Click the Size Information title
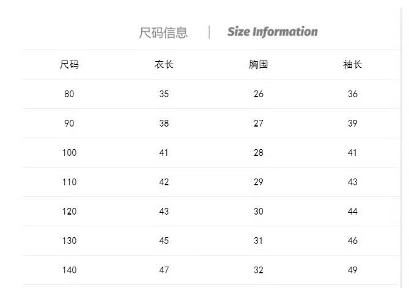The height and width of the screenshot is (288, 409). tap(272, 32)
